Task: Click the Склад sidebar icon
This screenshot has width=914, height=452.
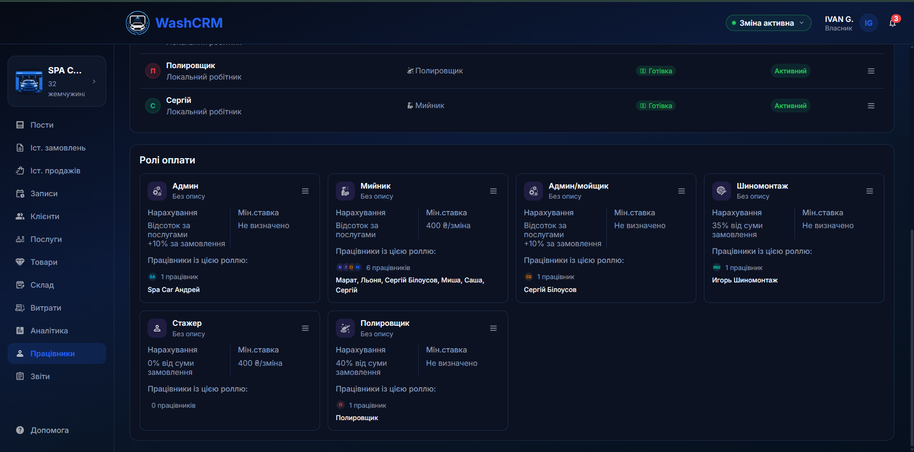Action: [20, 285]
